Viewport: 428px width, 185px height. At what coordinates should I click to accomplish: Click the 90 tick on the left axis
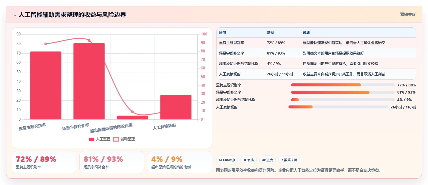[18, 34]
